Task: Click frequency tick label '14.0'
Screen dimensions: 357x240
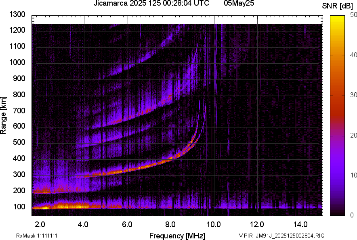Action: pos(300,225)
